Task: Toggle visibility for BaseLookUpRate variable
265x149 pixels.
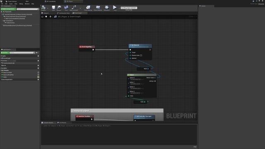Action: point(38,74)
